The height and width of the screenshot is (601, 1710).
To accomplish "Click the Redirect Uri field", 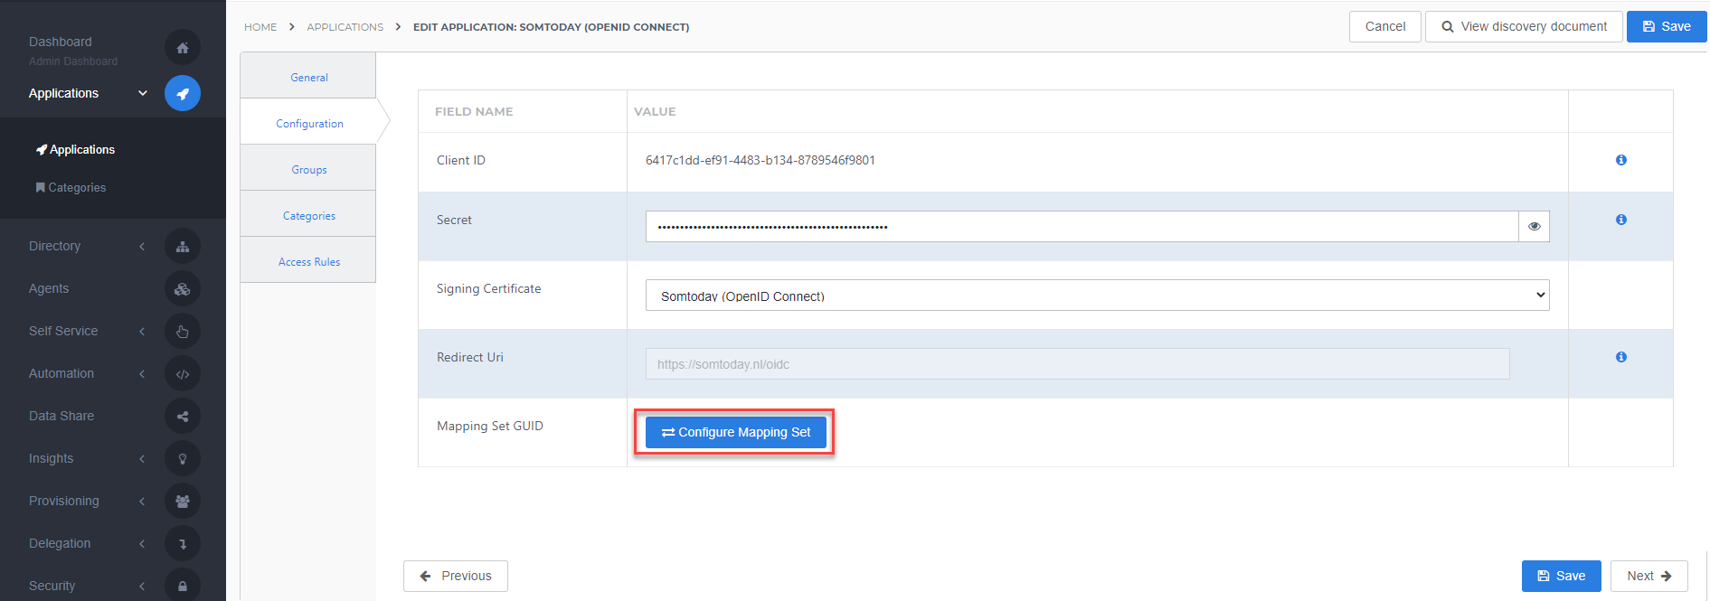I will coord(1077,364).
